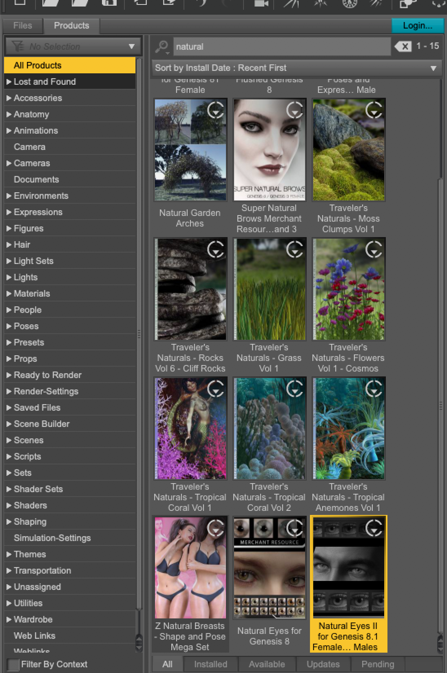447x673 pixels.
Task: Expand the Environments category arrow
Action: (9, 196)
